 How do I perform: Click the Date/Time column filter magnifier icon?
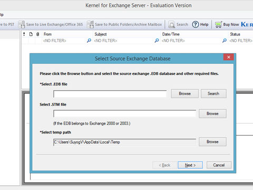[225, 41]
